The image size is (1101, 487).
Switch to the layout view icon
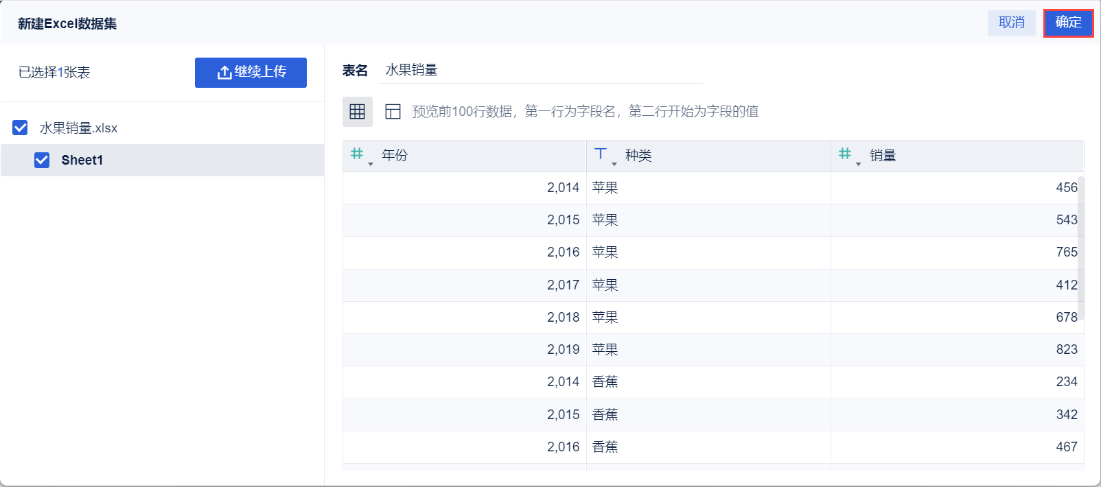point(393,112)
